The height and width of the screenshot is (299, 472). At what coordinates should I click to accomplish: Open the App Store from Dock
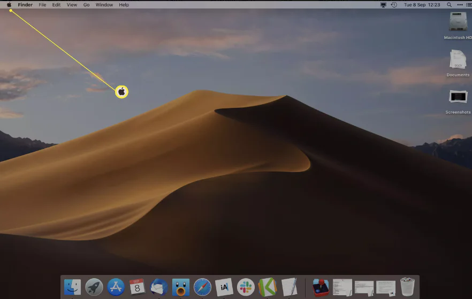(116, 287)
